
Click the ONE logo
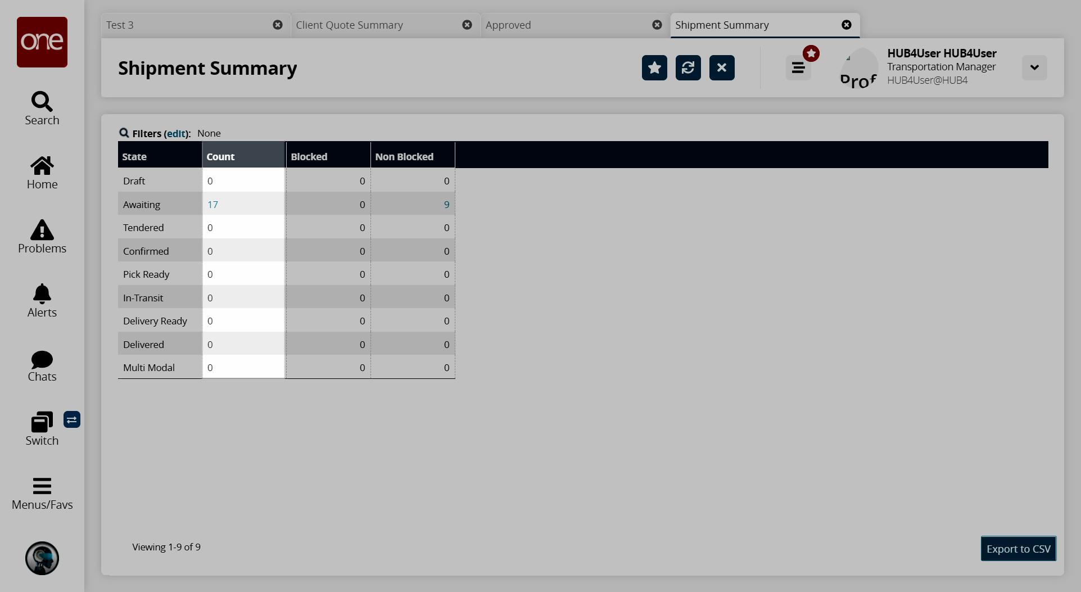coord(42,42)
